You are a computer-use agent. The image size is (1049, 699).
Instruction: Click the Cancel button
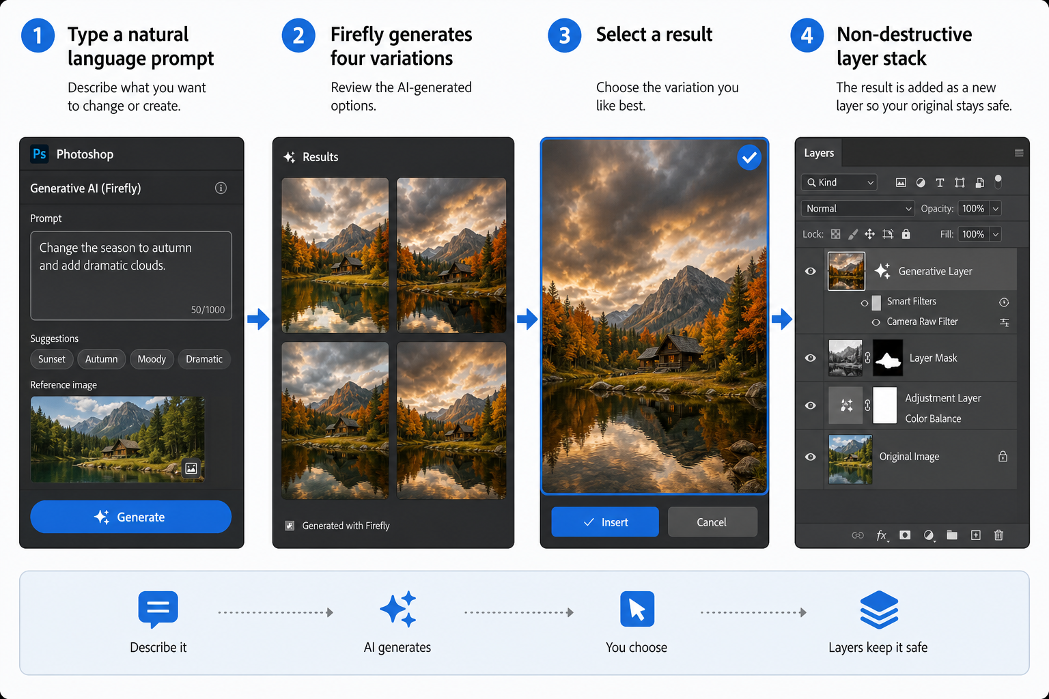pos(712,522)
